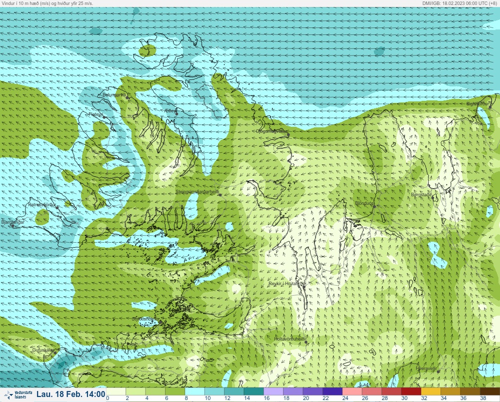Pick the 8–10 m/s light cyan legend swatch
500x402 pixels.
click(x=195, y=392)
